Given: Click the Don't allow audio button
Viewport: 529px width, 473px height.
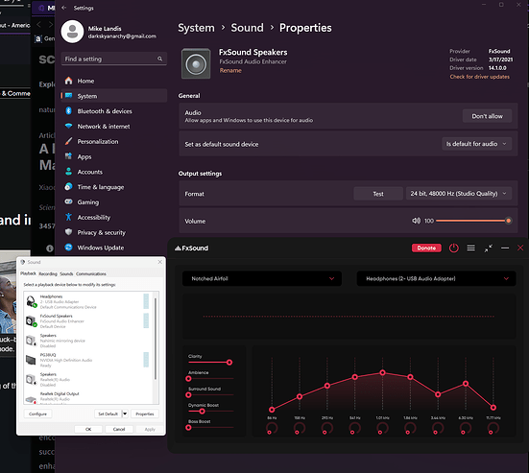Looking at the screenshot, I should tap(487, 116).
